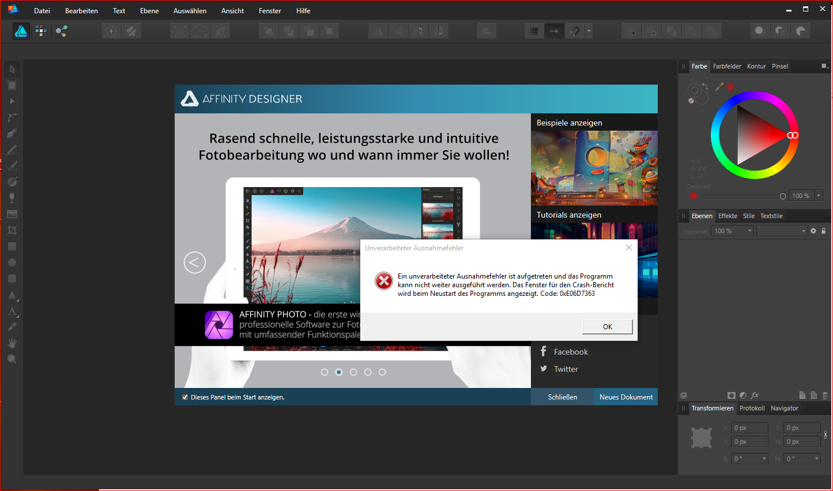Screen dimensions: 833x491
Task: Click the eyedropper in the Farbe panel
Action: 719,86
